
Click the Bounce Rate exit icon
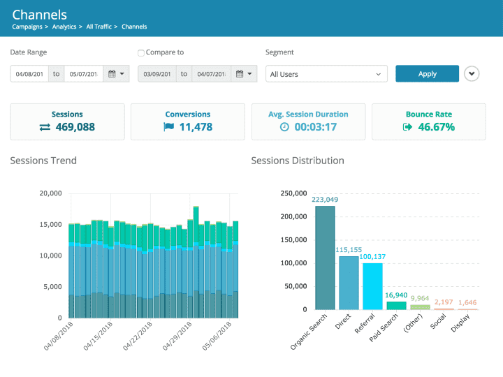pos(408,127)
